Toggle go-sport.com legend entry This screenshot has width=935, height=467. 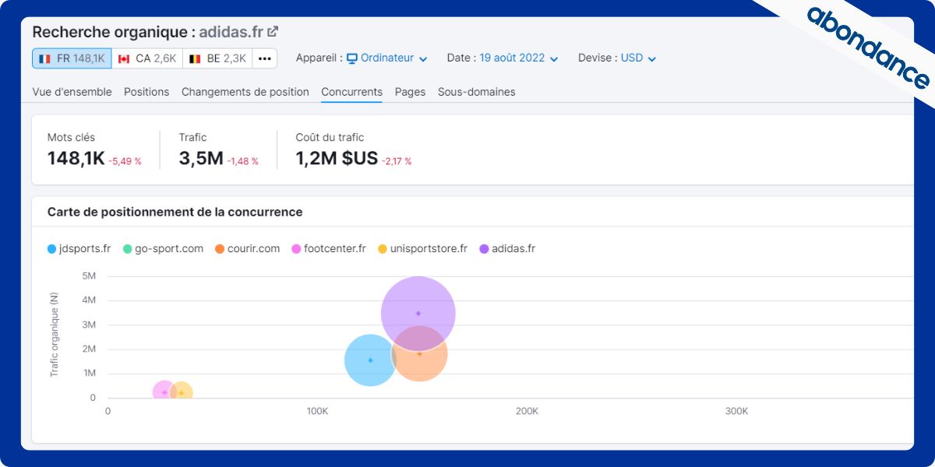point(163,249)
